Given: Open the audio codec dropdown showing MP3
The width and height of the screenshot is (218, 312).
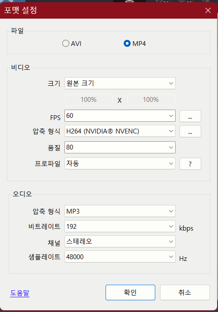Looking at the screenshot, I should point(120,211).
